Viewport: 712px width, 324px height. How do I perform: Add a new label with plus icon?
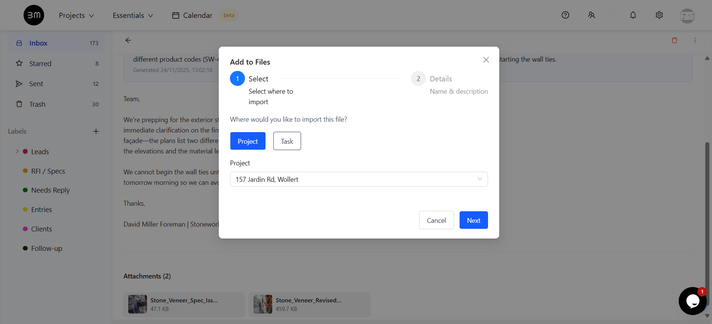pos(96,131)
